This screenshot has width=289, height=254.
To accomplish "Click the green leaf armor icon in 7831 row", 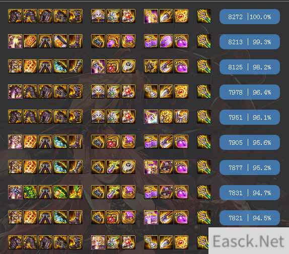I will click(30, 192).
